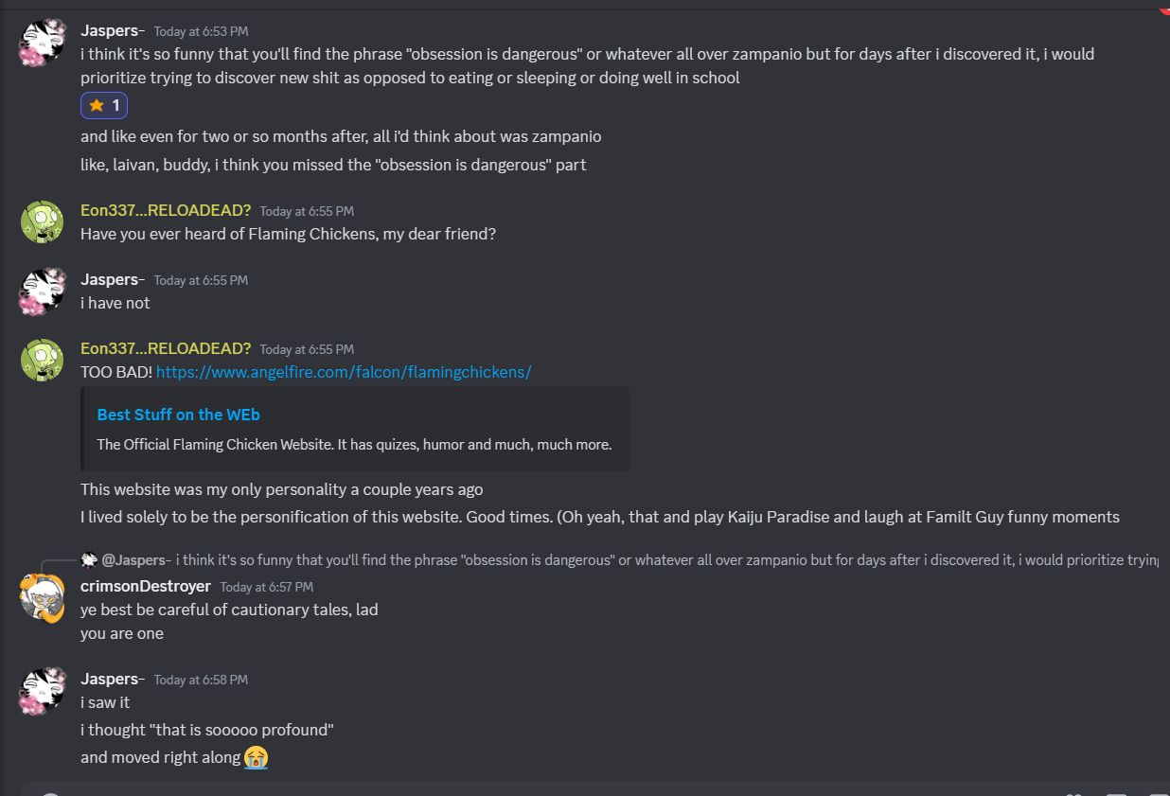Screen dimensions: 1170x796
Task: Toggle the star reaction on Jaspers' message
Action: 104,106
